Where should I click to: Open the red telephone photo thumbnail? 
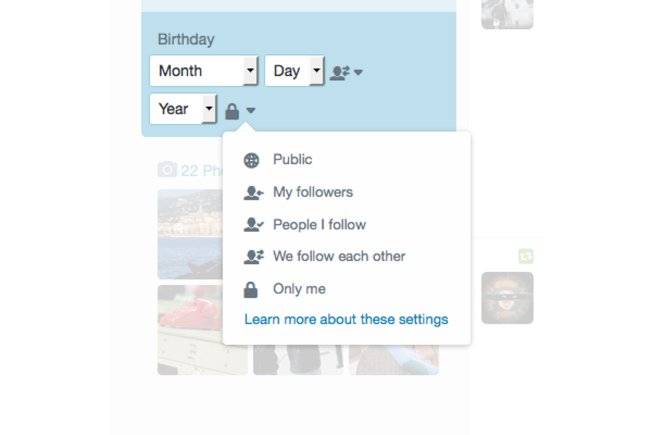pos(190,330)
